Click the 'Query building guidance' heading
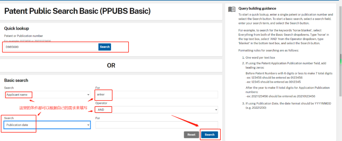342x141 pixels. pyautogui.click(x=257, y=9)
